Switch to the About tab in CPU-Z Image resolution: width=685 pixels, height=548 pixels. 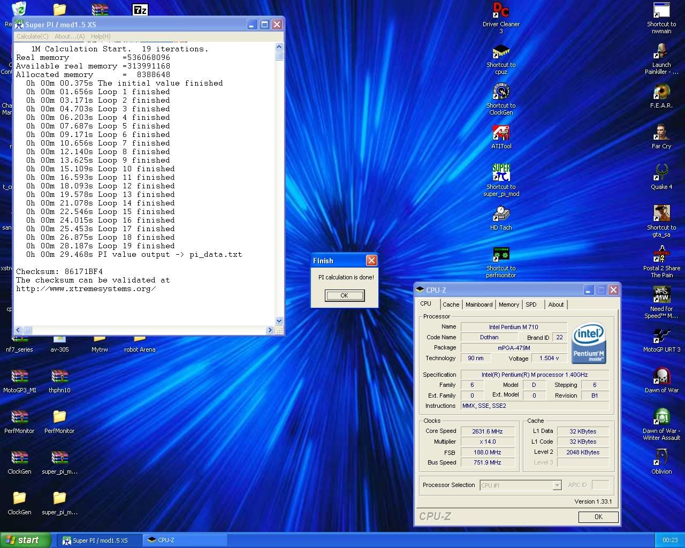click(x=556, y=305)
